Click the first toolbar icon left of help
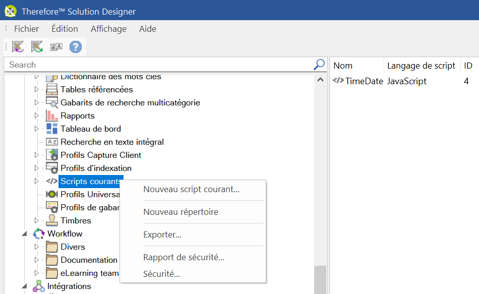Viewport: 479px width, 294px height. click(x=18, y=47)
